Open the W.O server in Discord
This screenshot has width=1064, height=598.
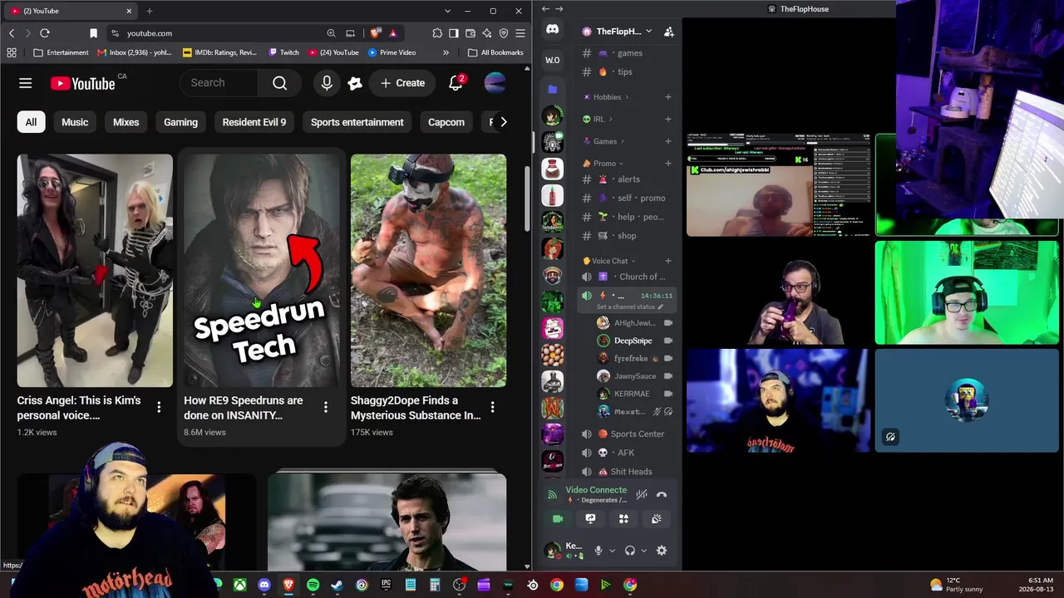pyautogui.click(x=553, y=60)
